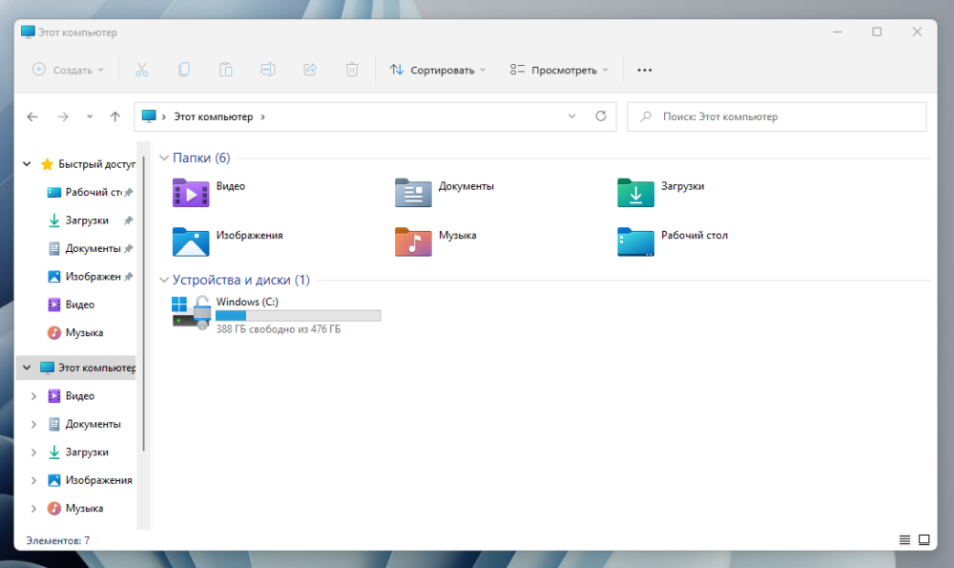Click the Paste clipboard icon
Viewport: 954px width, 568px height.
point(226,70)
